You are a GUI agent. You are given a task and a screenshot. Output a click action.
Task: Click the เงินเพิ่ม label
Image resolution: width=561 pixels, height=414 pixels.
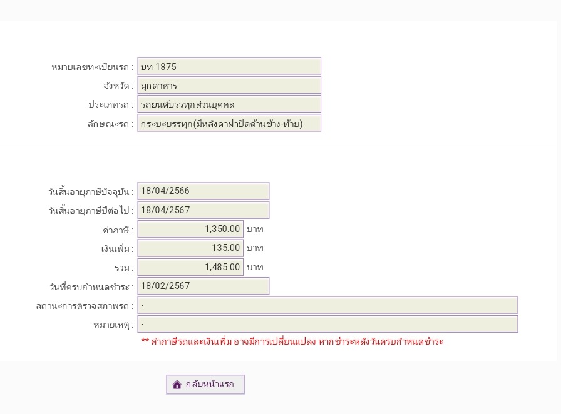coord(117,248)
